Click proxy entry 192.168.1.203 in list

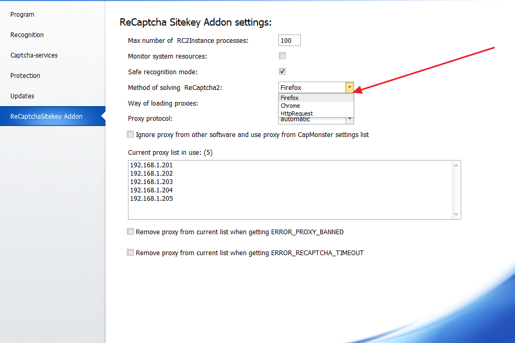pos(151,182)
